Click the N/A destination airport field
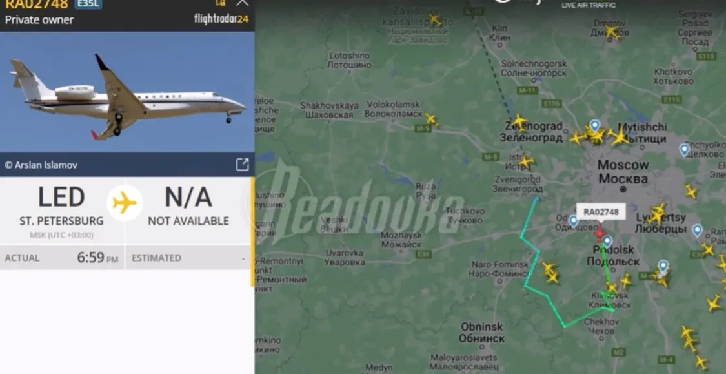Screen dimensions: 726x374 point(188,207)
